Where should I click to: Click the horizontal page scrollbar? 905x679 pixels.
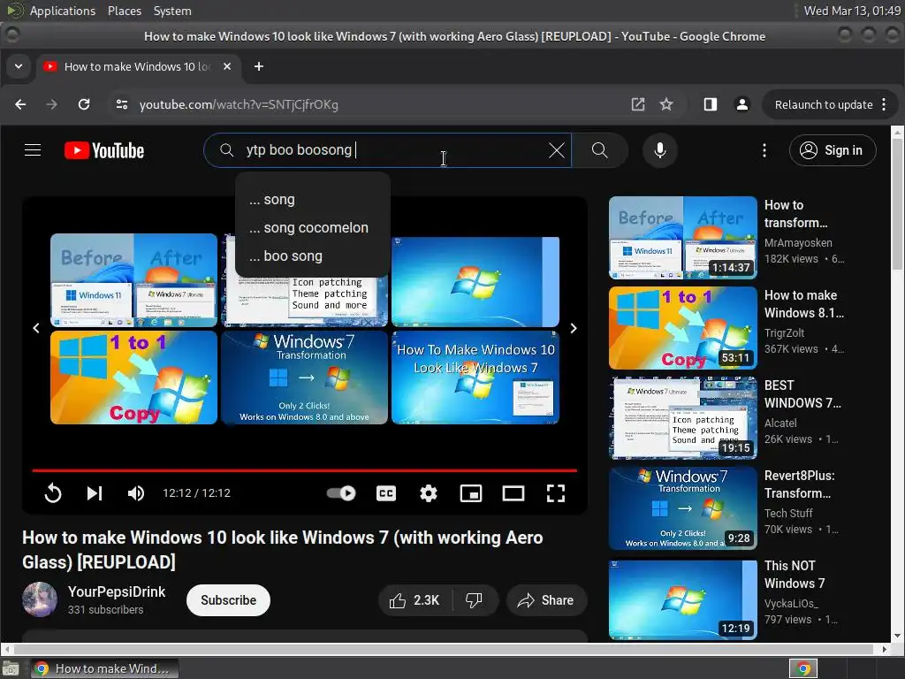[x=445, y=650]
